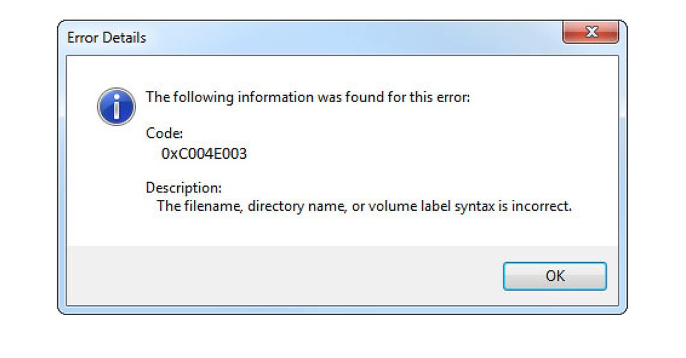686x358 pixels.
Task: Click the "Code:" label
Action: (x=165, y=134)
